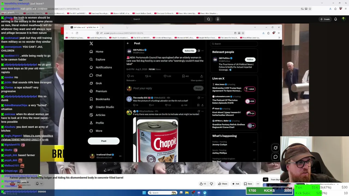The width and height of the screenshot is (349, 196).
Task: Select the All filter chip on YouTube
Action: pyautogui.click(x=265, y=180)
